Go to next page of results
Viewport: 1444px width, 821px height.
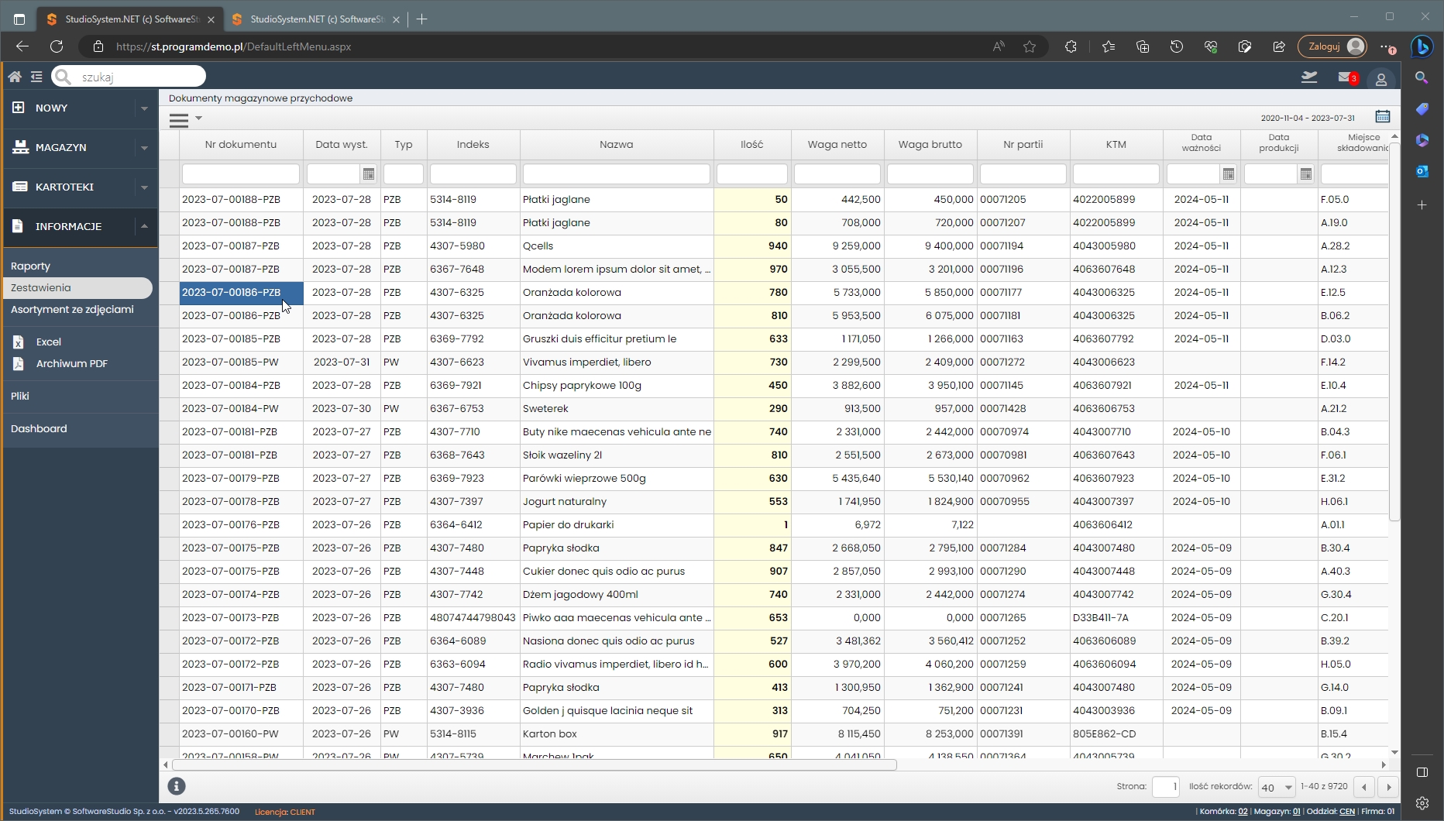[1388, 787]
